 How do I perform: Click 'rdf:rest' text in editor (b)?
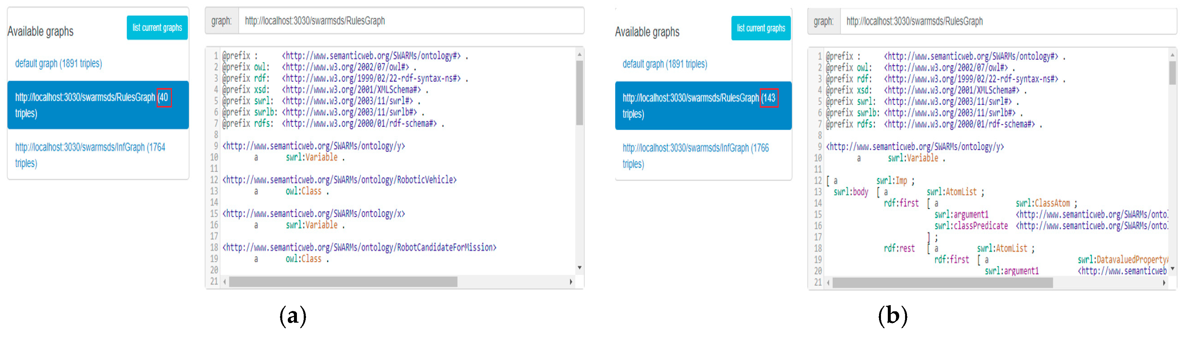(x=899, y=248)
